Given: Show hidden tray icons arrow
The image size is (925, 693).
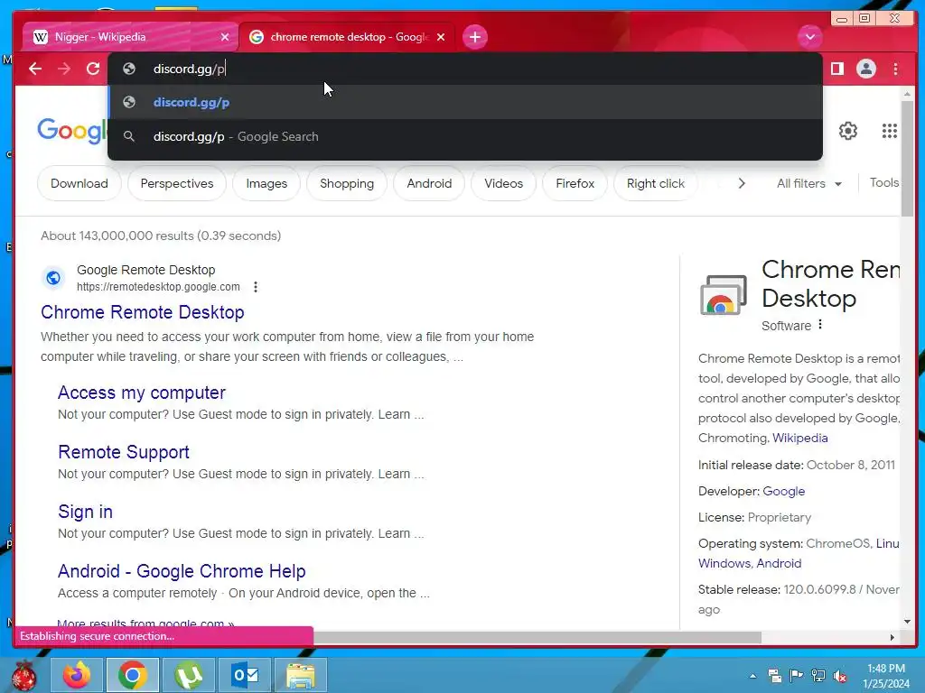Looking at the screenshot, I should 752,676.
